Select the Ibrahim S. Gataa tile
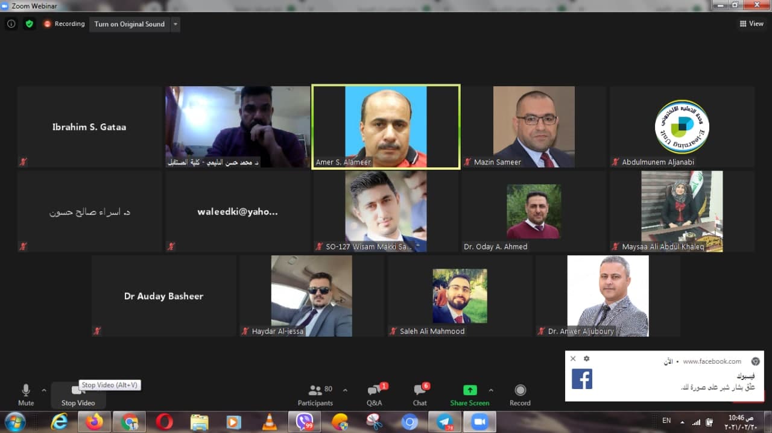The height and width of the screenshot is (433, 772). [90, 127]
